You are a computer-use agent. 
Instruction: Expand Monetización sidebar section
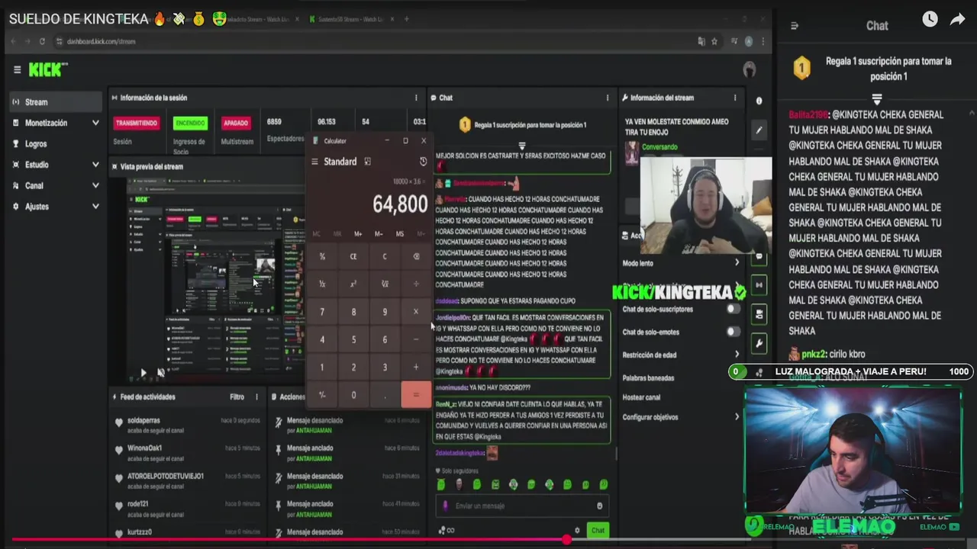tap(56, 123)
